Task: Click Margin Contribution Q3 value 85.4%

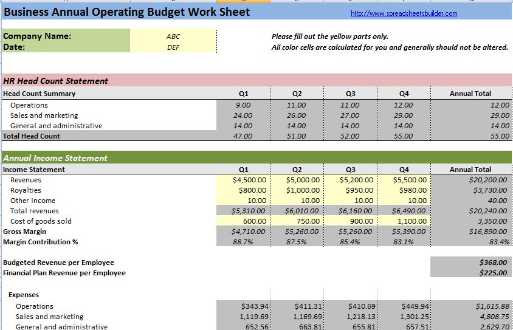Action: pos(350,242)
